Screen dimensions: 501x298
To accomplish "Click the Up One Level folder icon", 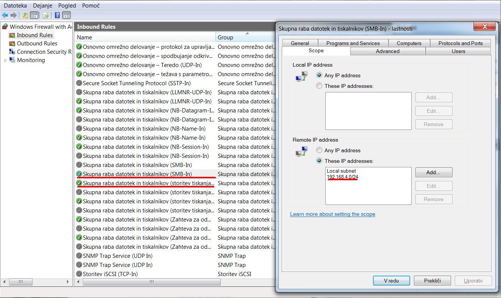I will 25,15.
